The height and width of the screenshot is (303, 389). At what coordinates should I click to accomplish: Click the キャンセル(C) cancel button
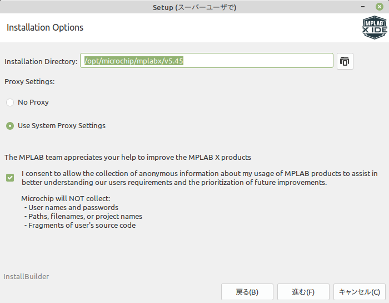[359, 292]
